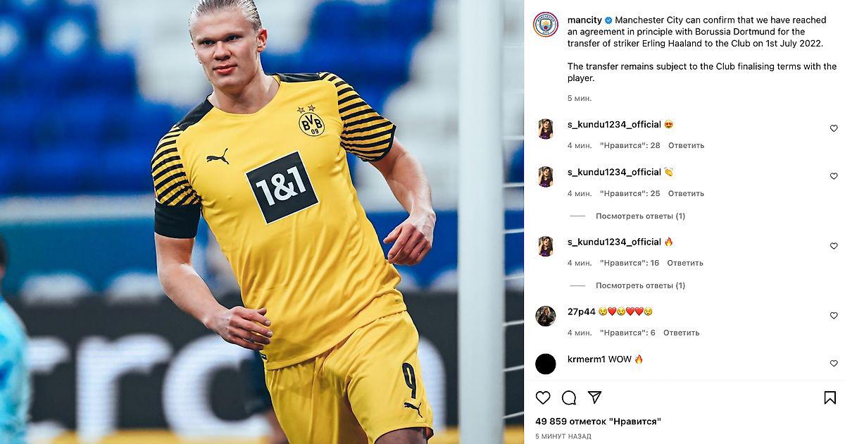The width and height of the screenshot is (845, 444).
Task: Expand replies under clapping emoji comment
Action: [x=640, y=216]
